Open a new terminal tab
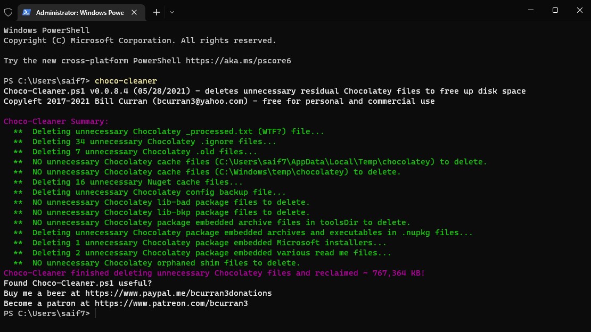Screen dimensions: 591x332 coord(156,12)
